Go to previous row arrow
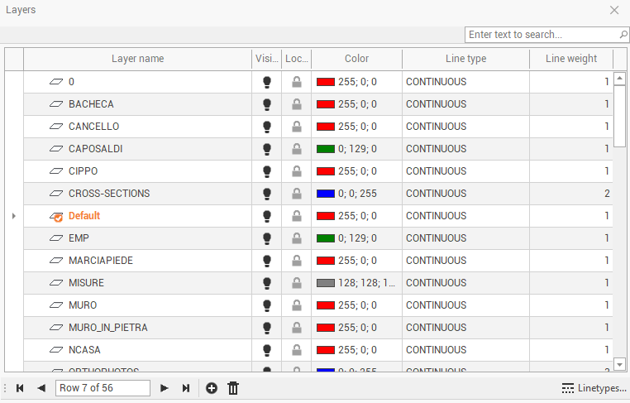Screen dimensions: 630x403 click(41, 388)
